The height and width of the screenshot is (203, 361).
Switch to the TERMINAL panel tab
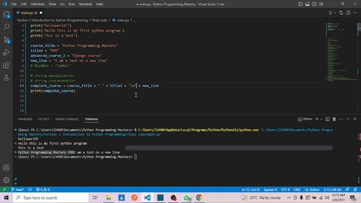(x=91, y=119)
